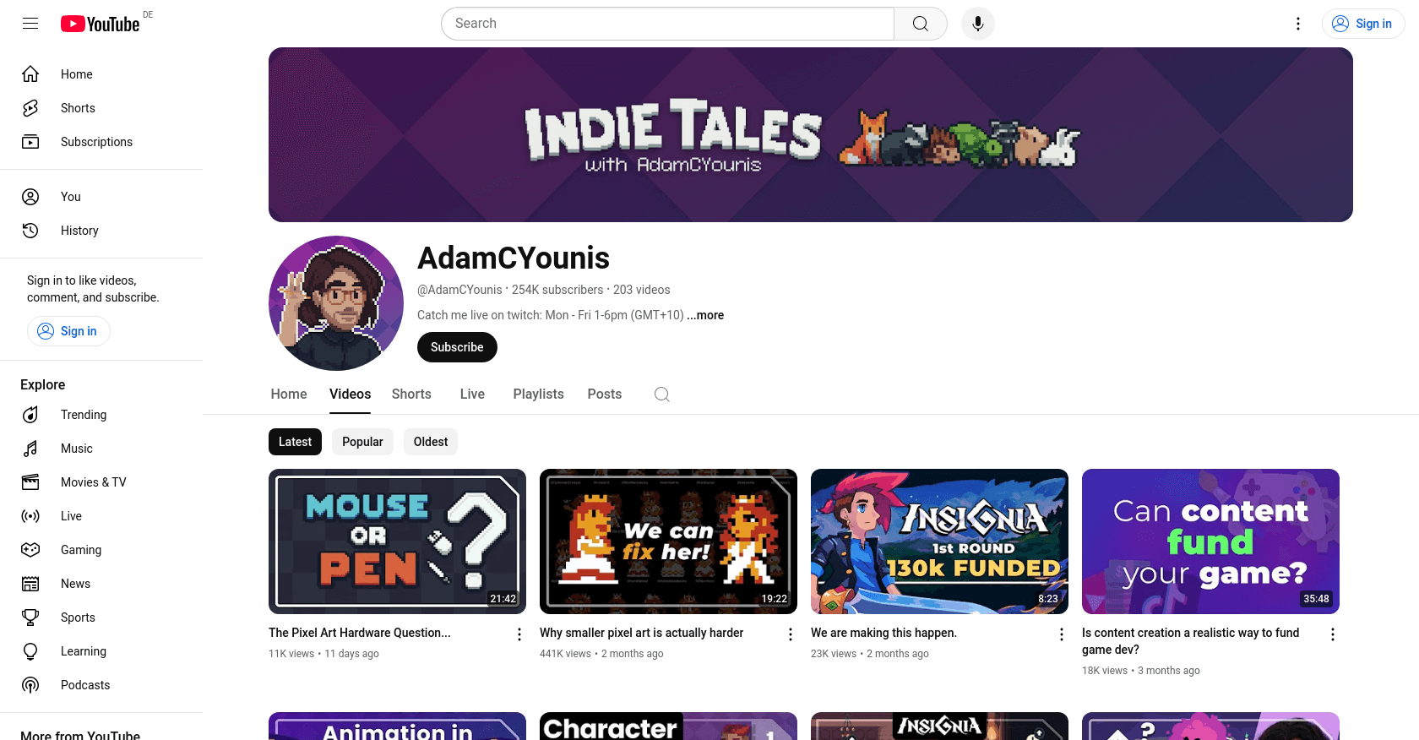This screenshot has width=1419, height=740.
Task: Open the settings three-dot menu in header
Action: pos(1298,24)
